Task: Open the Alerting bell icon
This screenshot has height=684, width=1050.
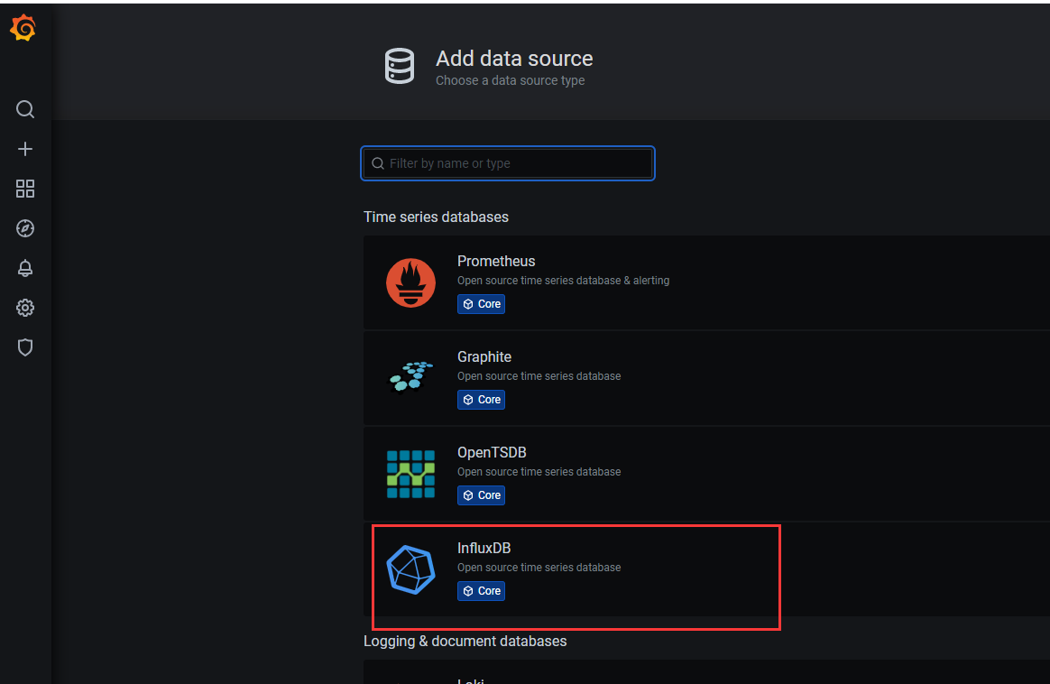Action: pos(24,268)
